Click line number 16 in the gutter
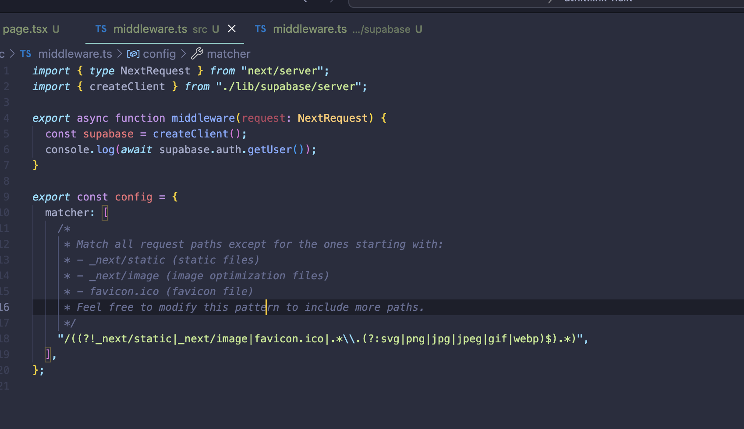This screenshot has height=429, width=744. tap(4, 307)
